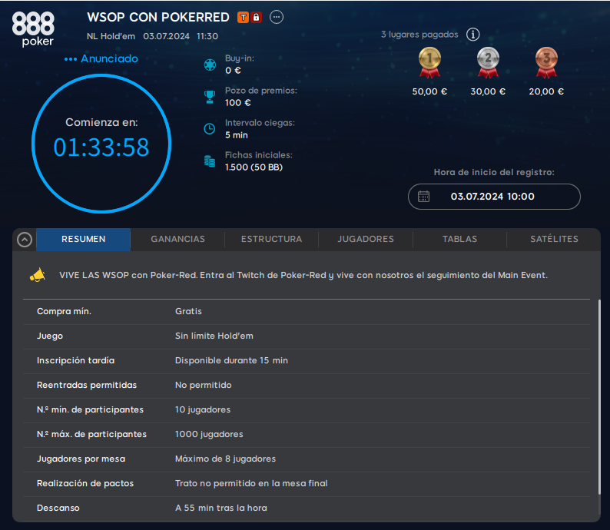Click the blinds interval clock icon
The width and height of the screenshot is (610, 530).
210,129
